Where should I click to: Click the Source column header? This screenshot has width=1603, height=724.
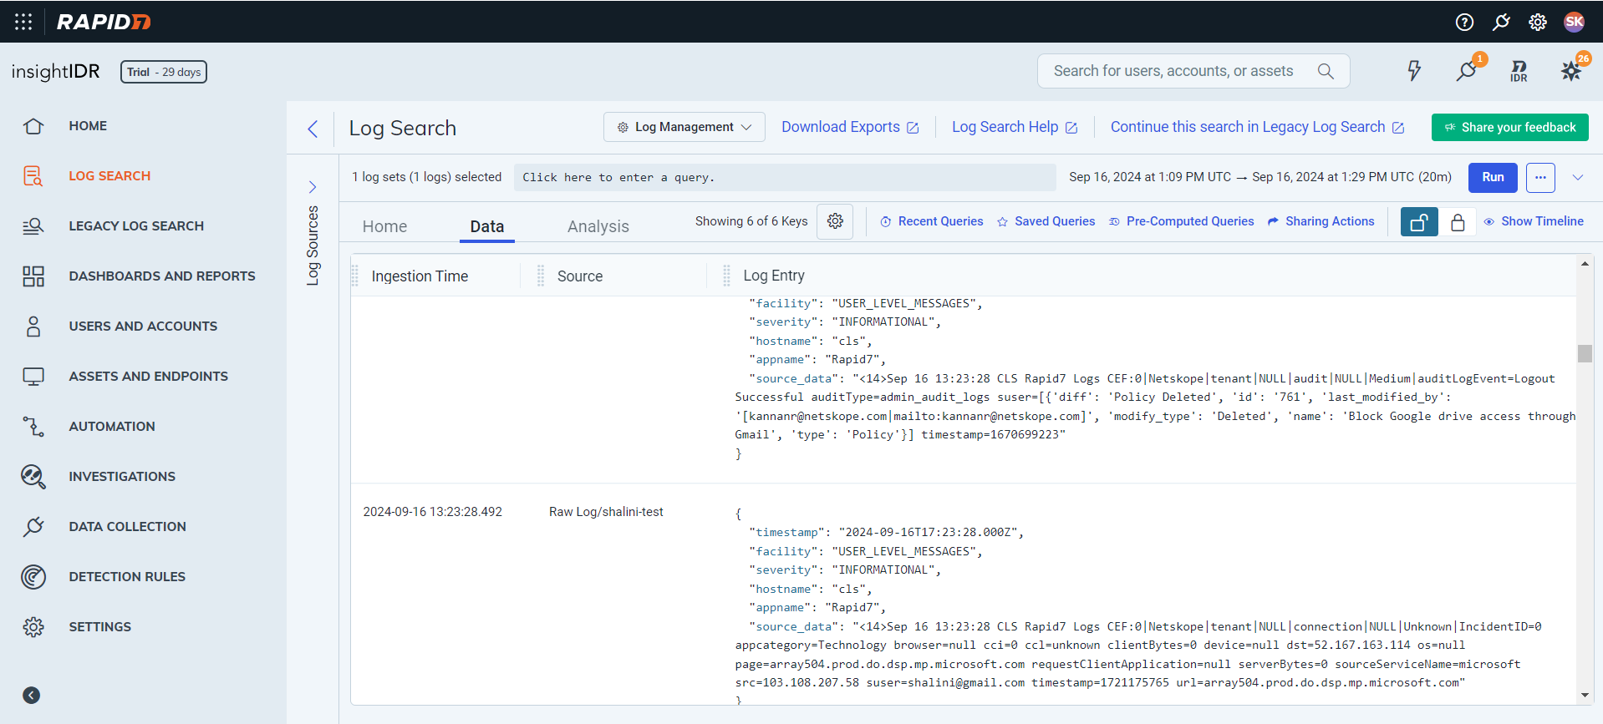pyautogui.click(x=580, y=276)
